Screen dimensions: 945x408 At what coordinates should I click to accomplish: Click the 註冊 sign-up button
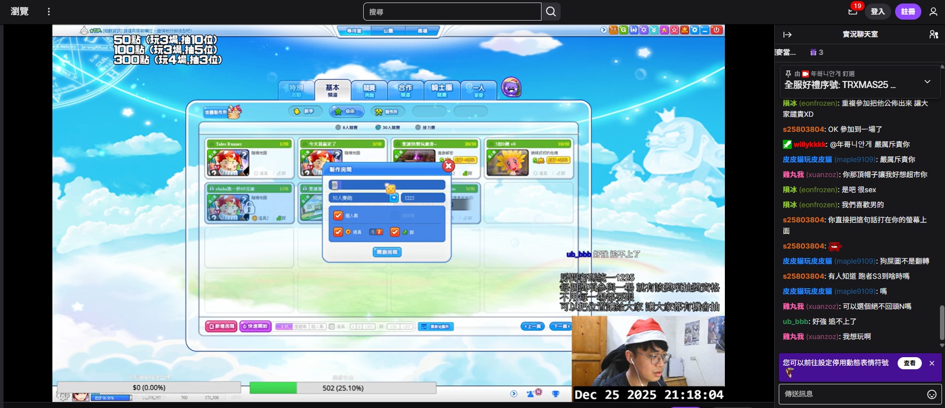click(x=908, y=12)
